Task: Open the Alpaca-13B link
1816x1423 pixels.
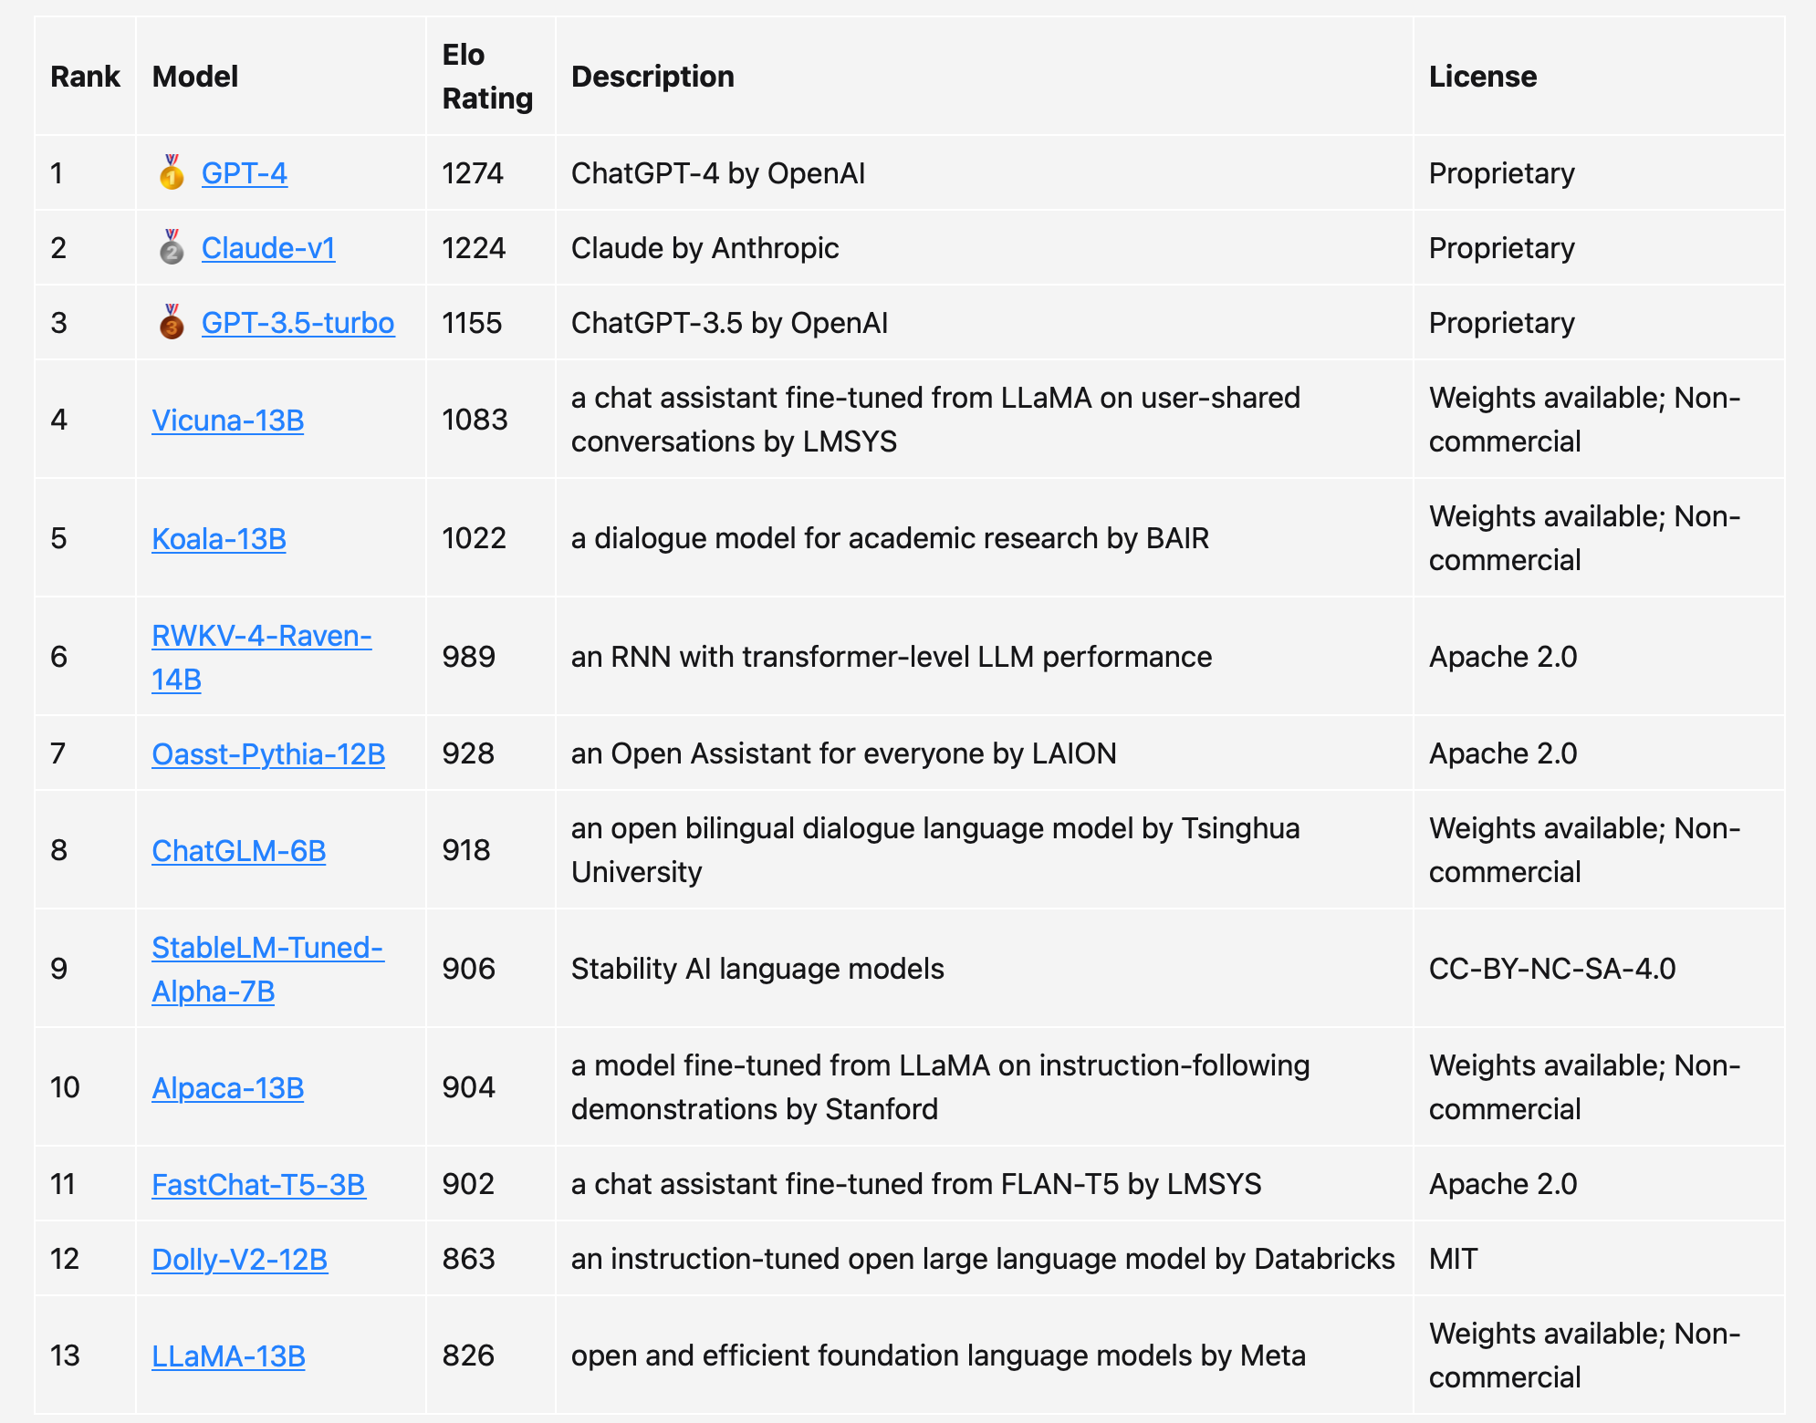Action: point(227,1087)
